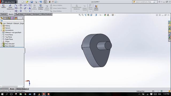Save the cam part file
Image resolution: width=171 pixels, height=96 pixels.
pos(32,2)
